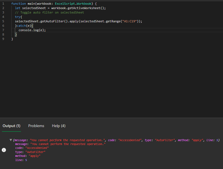Image resolution: width=223 pixels, height=169 pixels.
Task: Click the ExcelScript.Workbook type annotation
Action: [73, 4]
